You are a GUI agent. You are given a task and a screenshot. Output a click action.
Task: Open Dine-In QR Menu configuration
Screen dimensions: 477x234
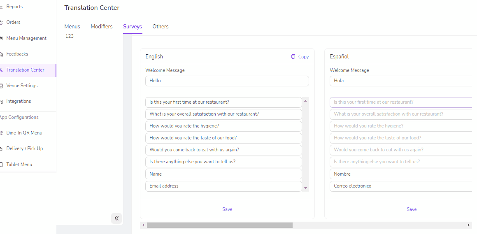24,133
